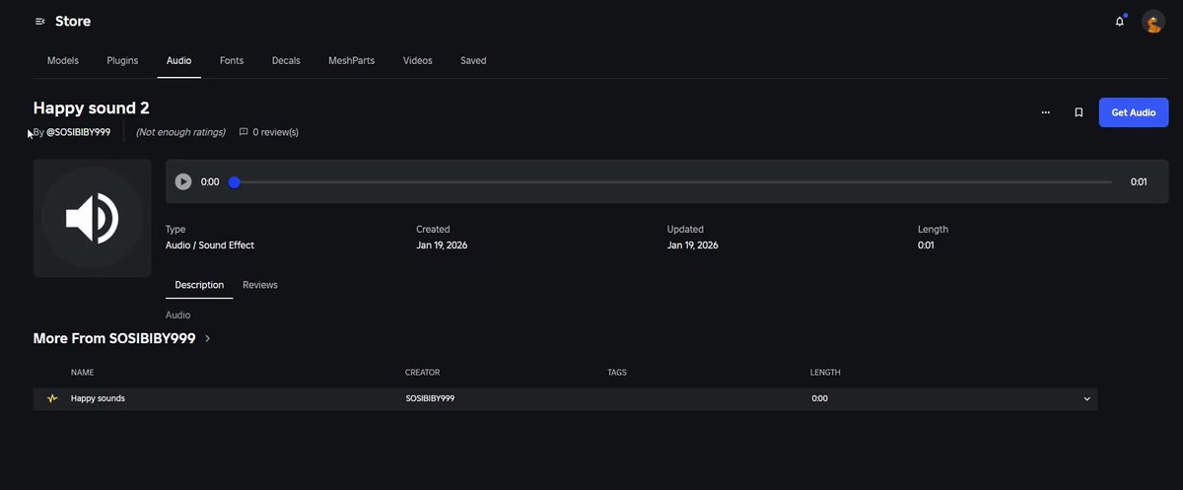Bookmark this audio with the save icon

[x=1079, y=112]
